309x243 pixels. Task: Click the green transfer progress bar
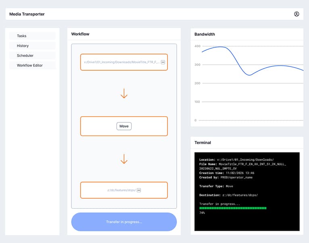coord(233,208)
